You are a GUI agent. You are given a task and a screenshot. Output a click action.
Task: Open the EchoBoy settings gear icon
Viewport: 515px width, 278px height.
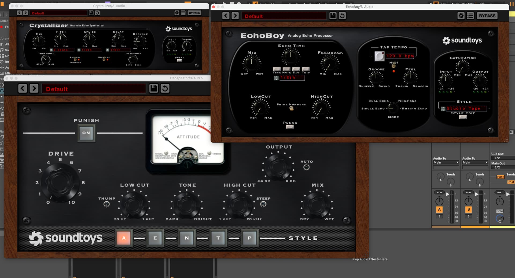coord(461,16)
